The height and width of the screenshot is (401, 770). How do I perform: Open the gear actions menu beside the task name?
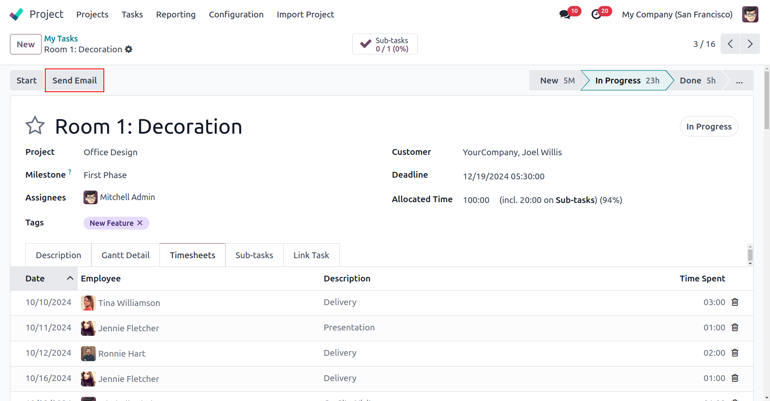click(129, 49)
